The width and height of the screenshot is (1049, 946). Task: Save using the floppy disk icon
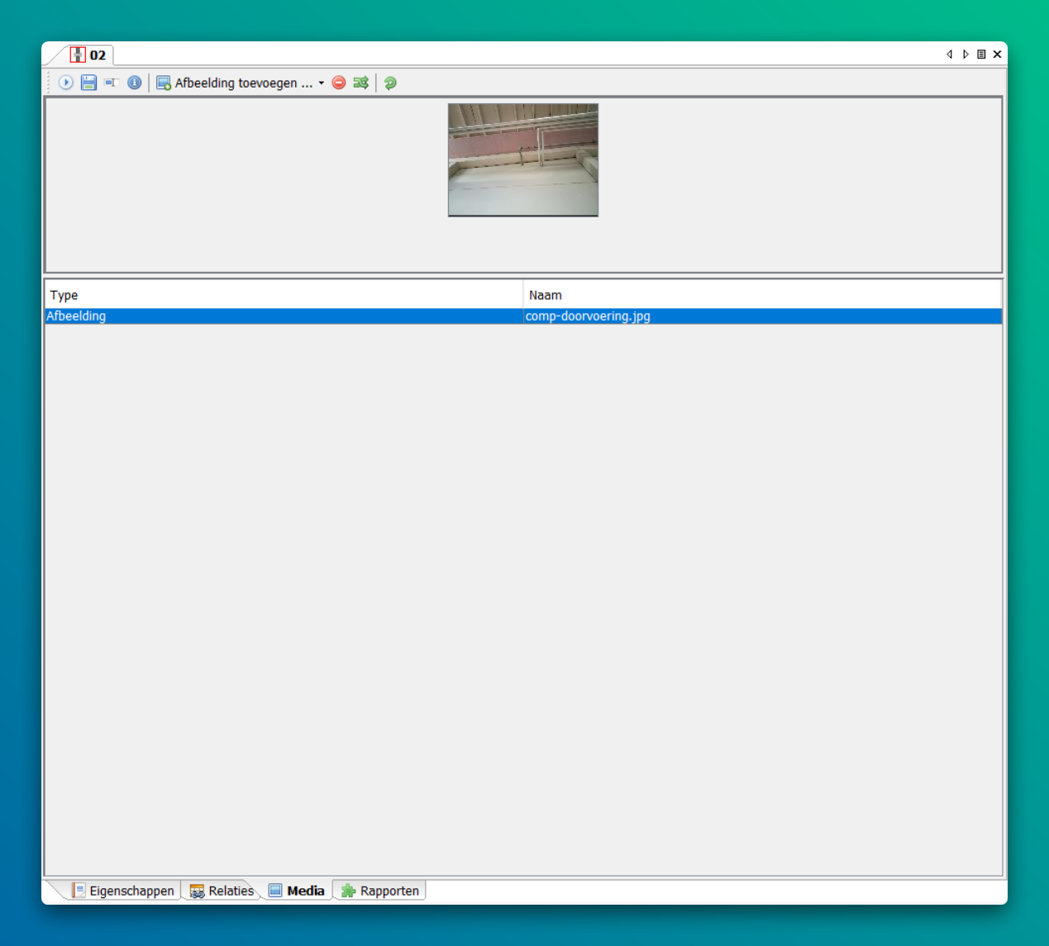click(88, 83)
